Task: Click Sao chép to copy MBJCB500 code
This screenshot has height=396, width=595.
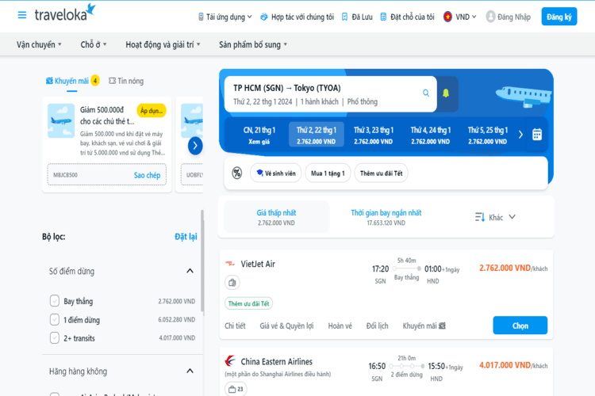Action: [147, 175]
